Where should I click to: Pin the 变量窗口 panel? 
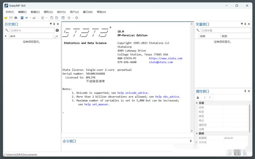coord(245,24)
